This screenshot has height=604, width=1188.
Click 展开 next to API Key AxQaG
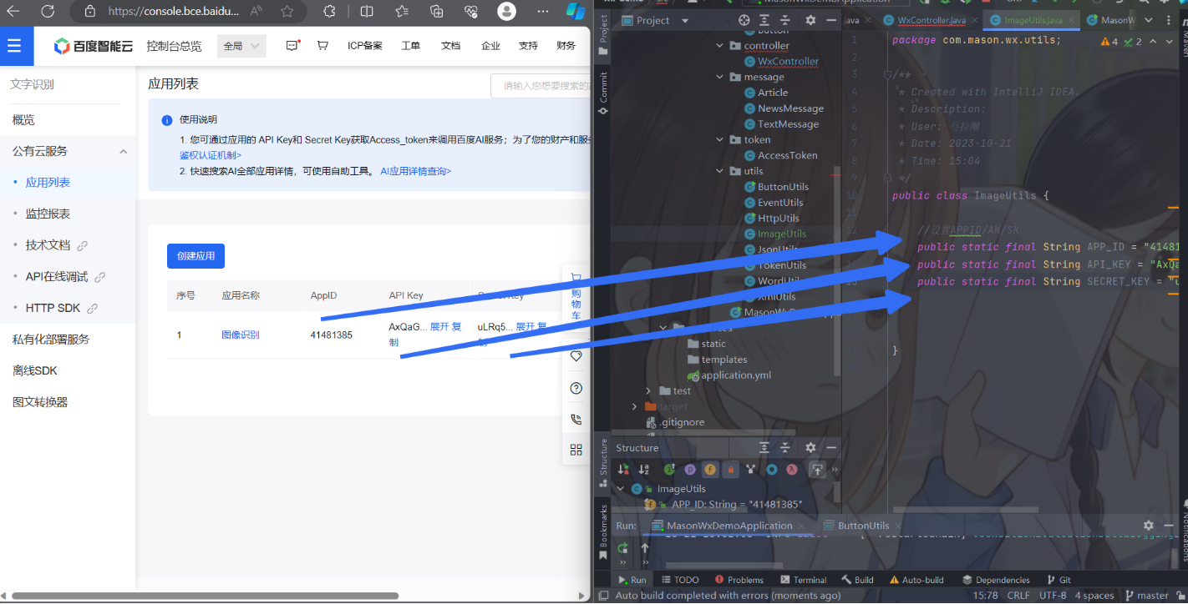coord(439,327)
